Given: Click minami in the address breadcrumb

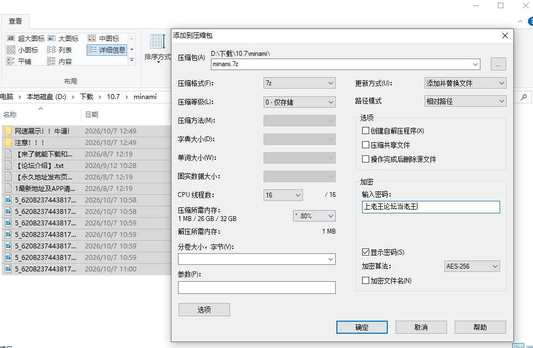Looking at the screenshot, I should tap(145, 97).
